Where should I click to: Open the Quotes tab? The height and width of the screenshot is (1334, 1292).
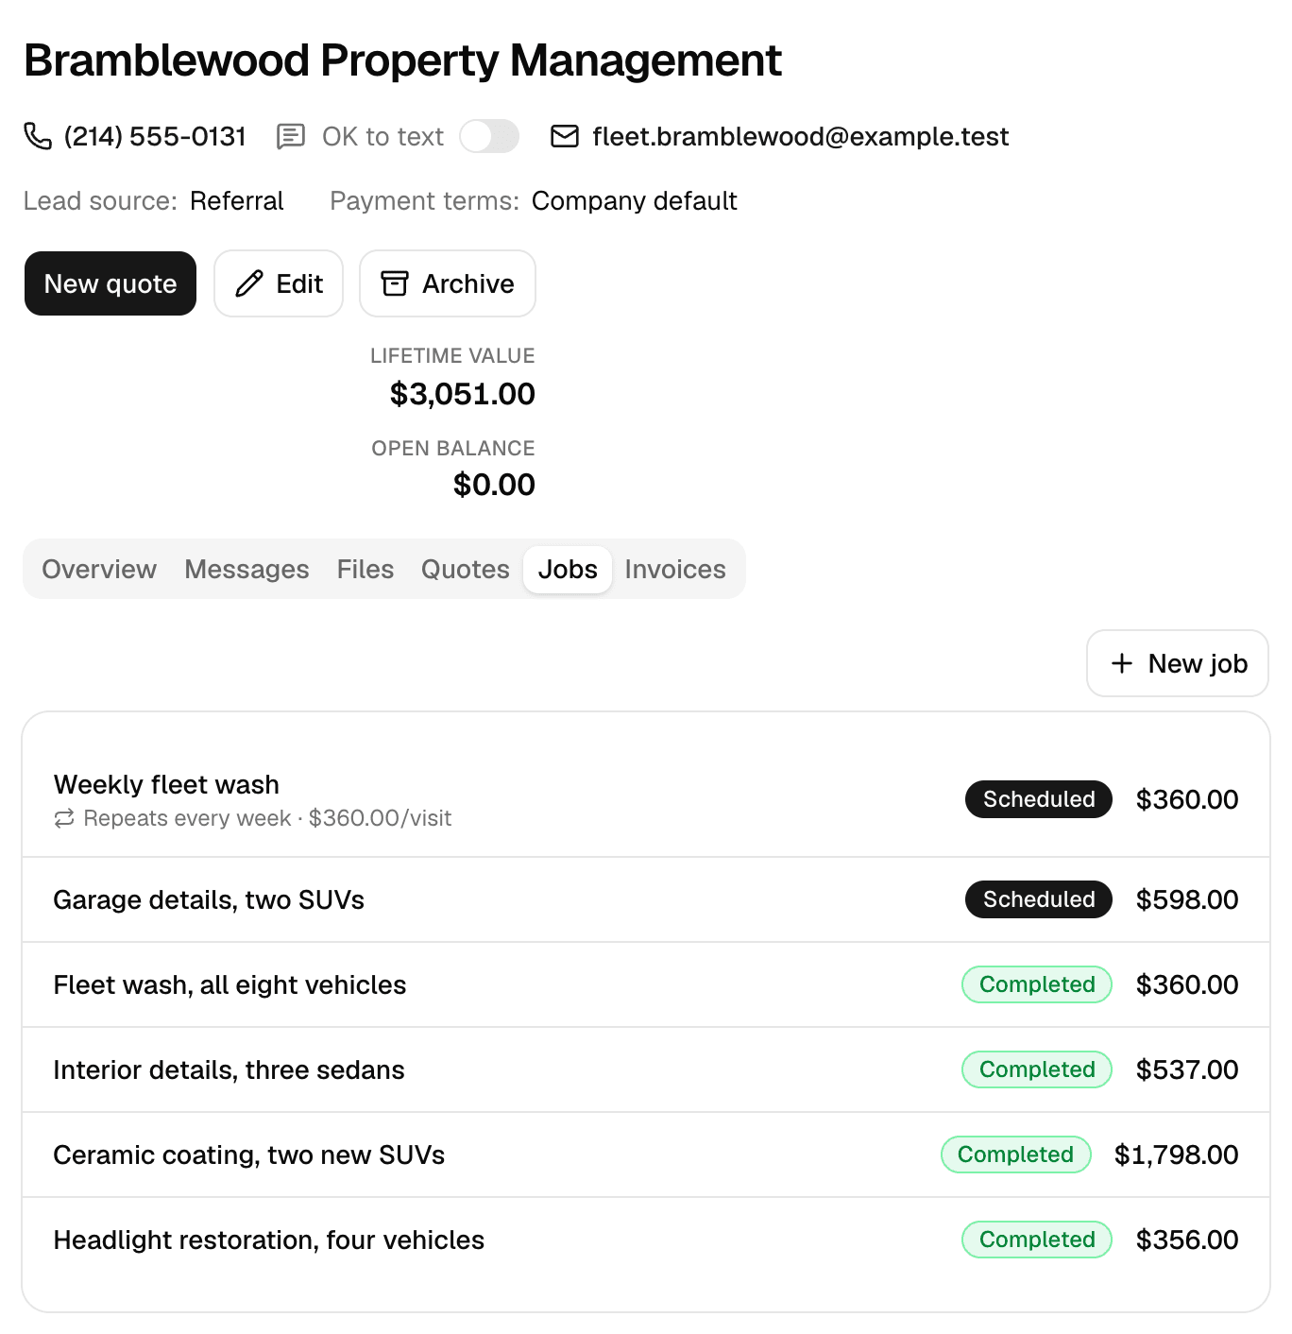tap(466, 569)
